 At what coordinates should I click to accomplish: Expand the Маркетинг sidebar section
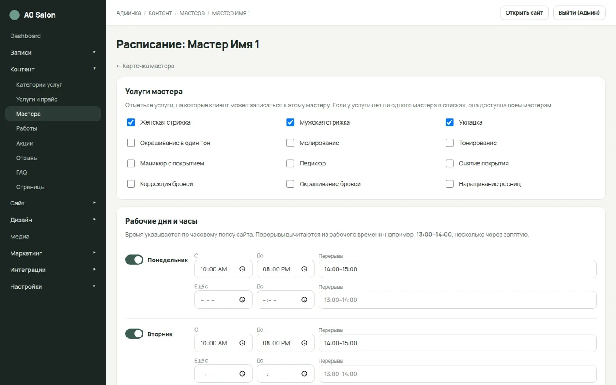pyautogui.click(x=53, y=253)
